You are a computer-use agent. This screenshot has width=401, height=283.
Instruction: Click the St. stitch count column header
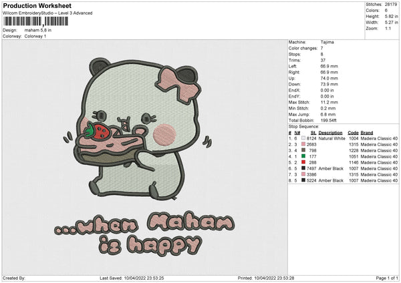point(313,133)
